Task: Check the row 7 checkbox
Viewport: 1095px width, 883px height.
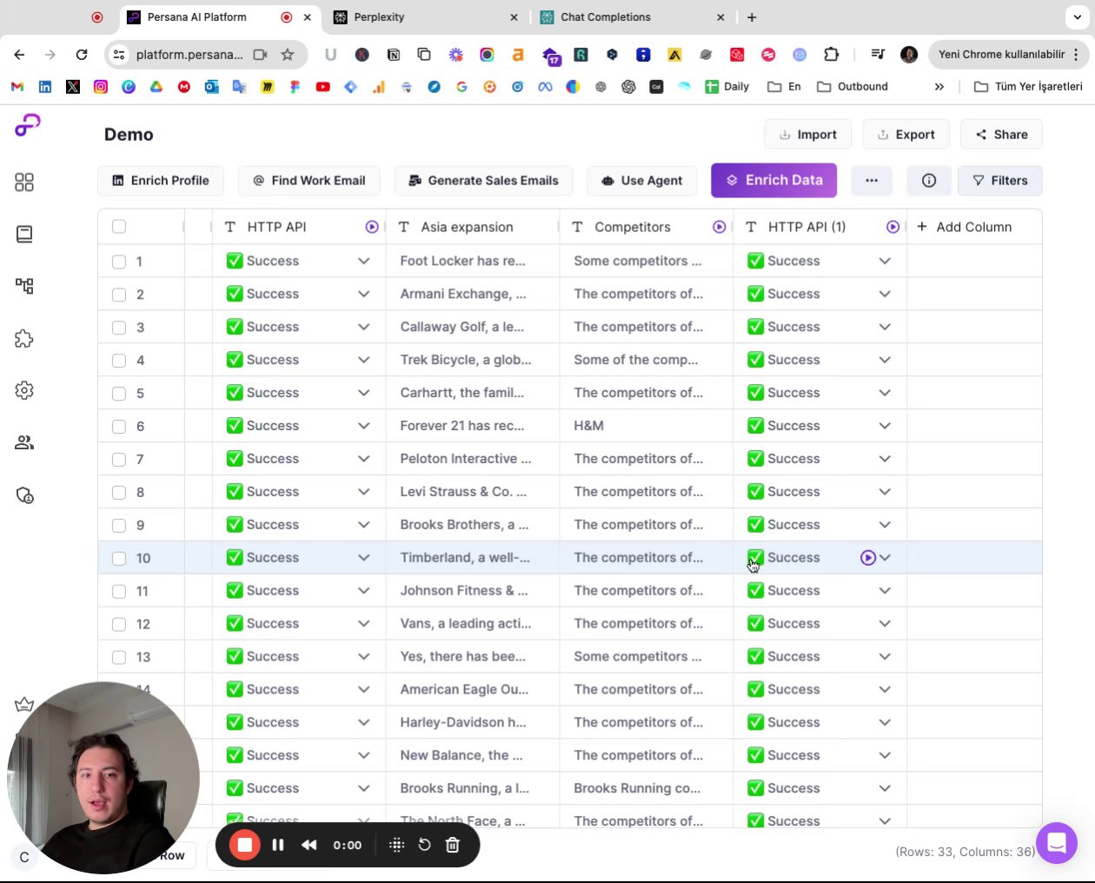Action: [119, 460]
